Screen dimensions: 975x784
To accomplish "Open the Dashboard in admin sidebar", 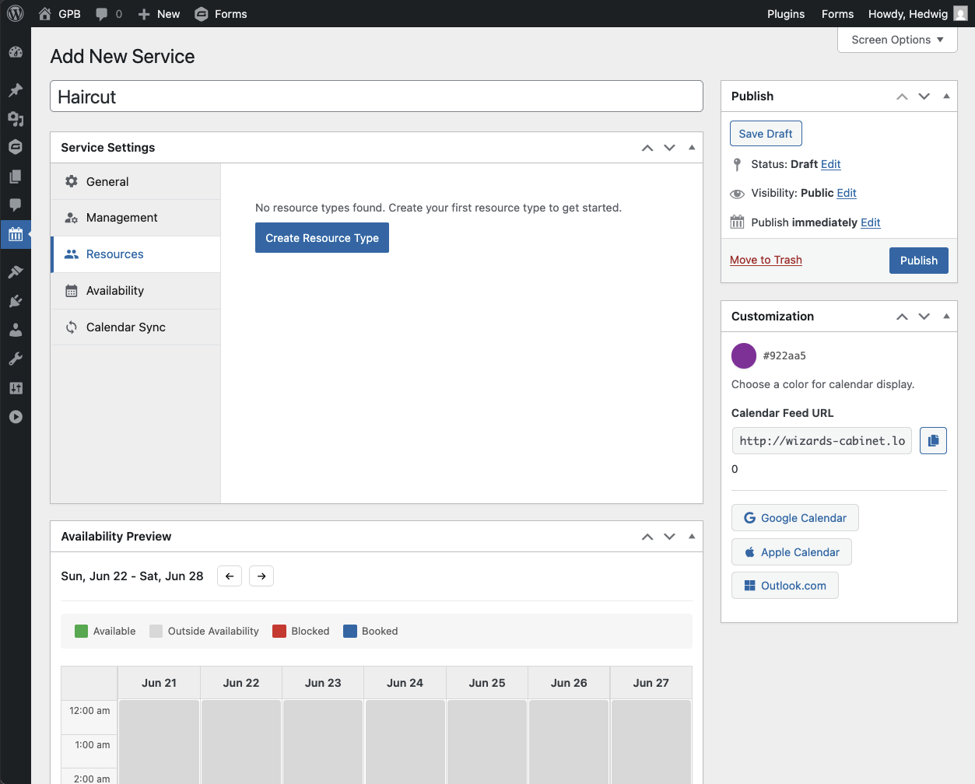I will (x=16, y=52).
